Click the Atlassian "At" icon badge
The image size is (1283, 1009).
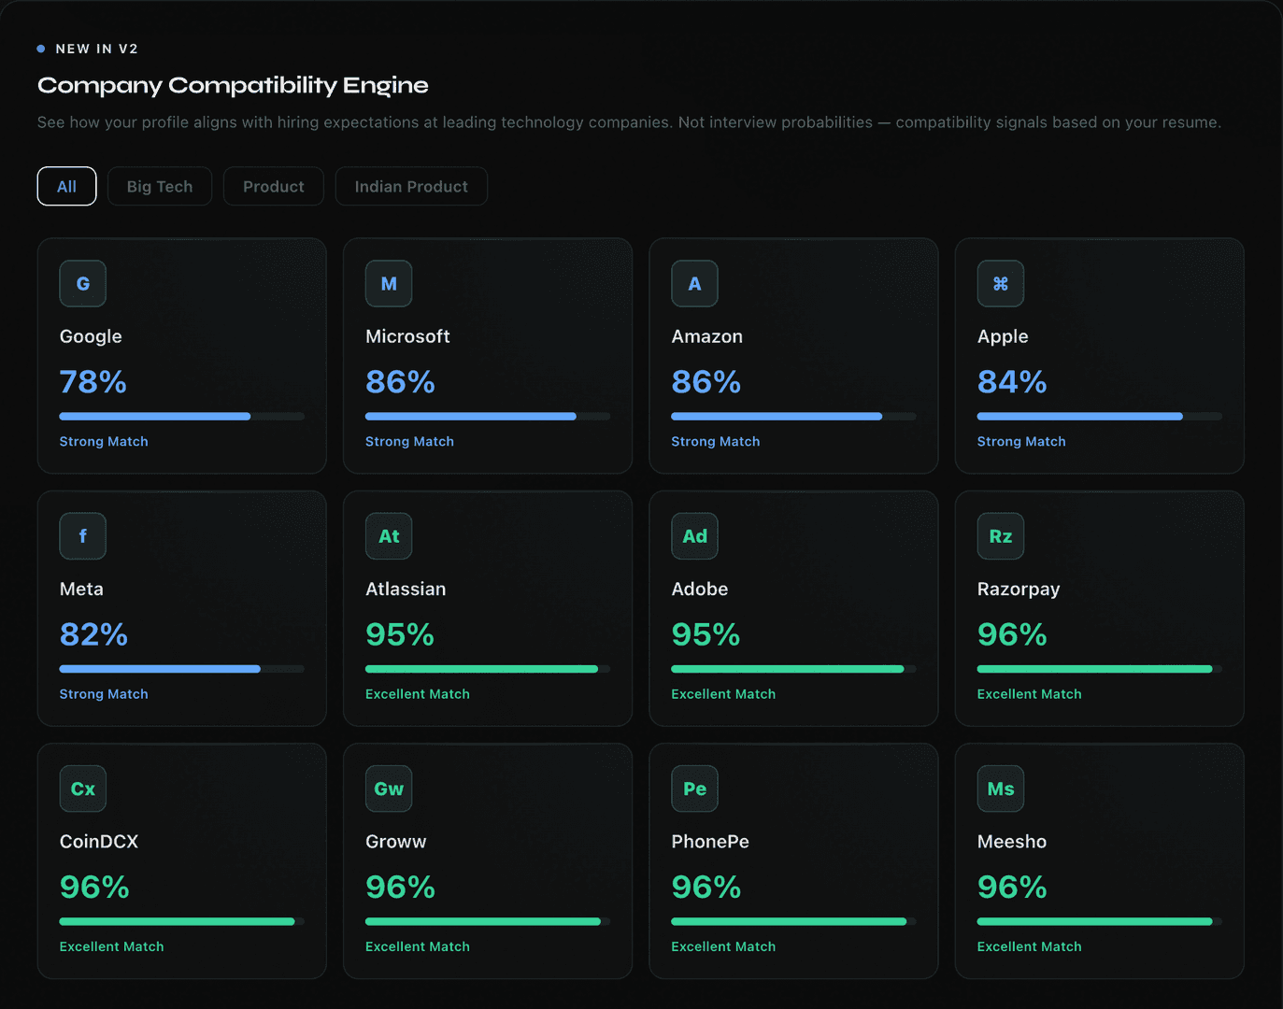[389, 536]
